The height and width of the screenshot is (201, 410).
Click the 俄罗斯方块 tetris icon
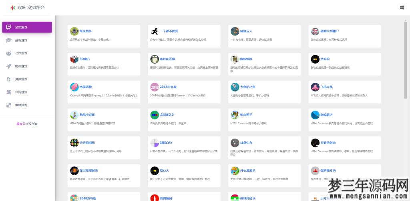[315, 171]
